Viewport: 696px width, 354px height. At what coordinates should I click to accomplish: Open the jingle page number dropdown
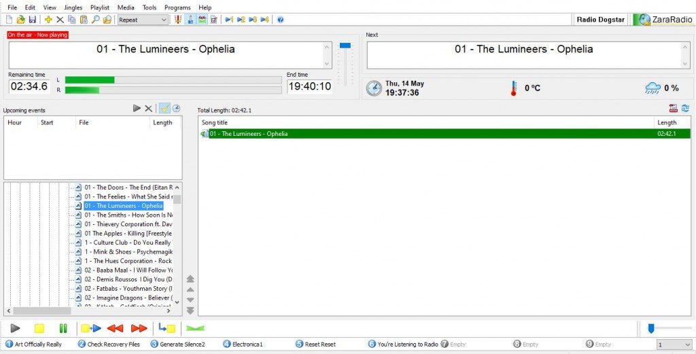[x=674, y=344]
